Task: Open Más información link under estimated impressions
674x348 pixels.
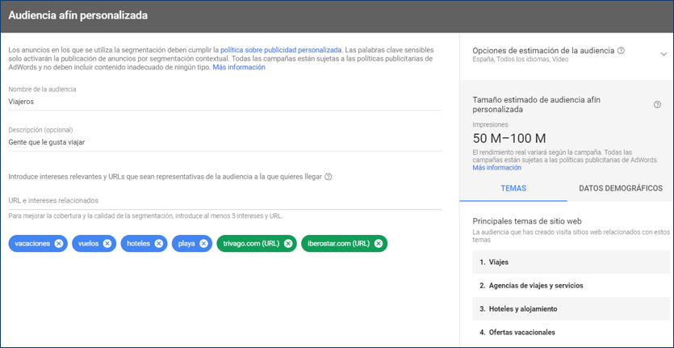Action: coord(497,168)
